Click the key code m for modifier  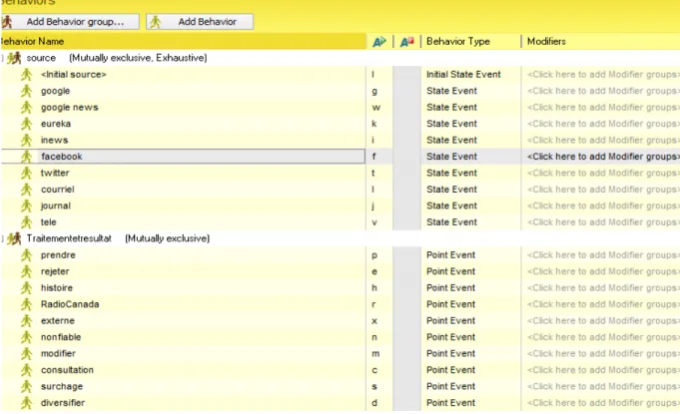pyautogui.click(x=375, y=354)
